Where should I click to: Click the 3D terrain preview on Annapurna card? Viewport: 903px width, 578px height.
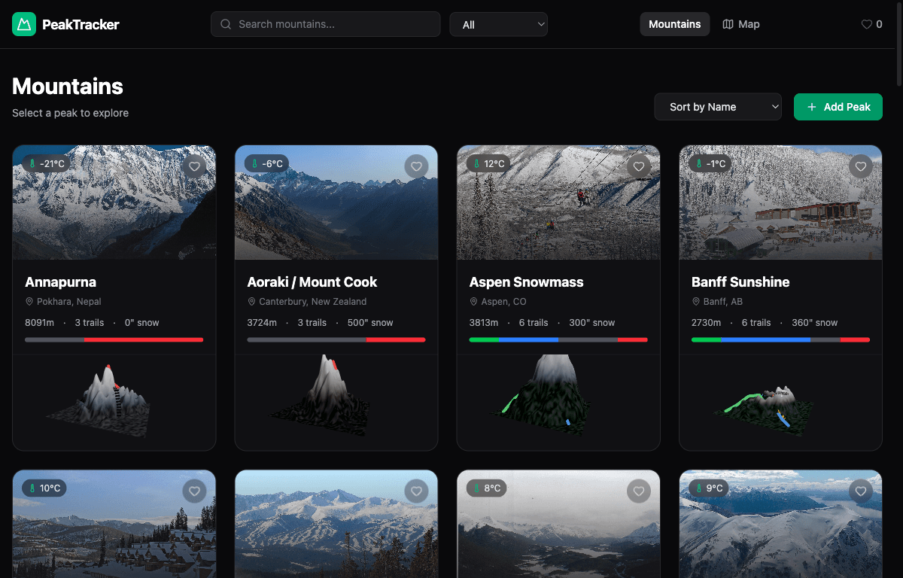coord(114,401)
